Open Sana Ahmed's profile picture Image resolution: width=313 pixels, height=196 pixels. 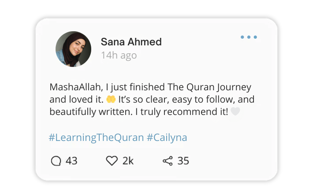73,49
